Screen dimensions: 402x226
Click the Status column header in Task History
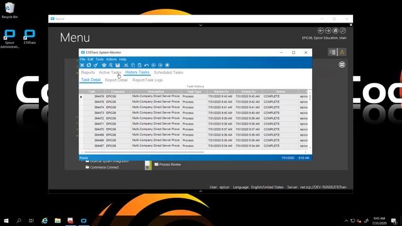click(x=280, y=92)
